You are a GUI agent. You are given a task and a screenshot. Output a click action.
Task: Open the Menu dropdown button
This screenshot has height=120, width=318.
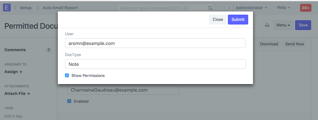(283, 25)
